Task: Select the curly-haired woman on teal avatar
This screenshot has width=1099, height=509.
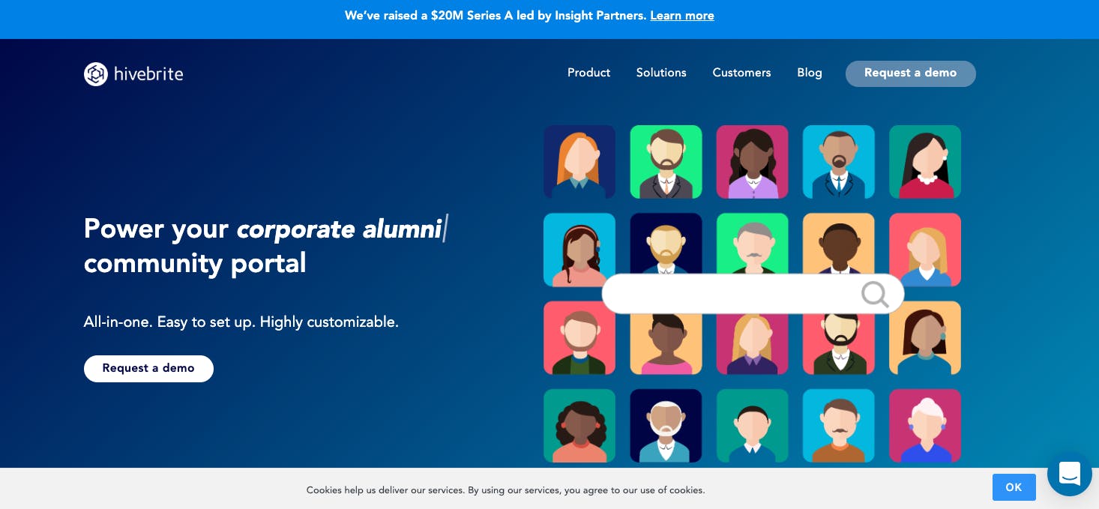Action: [x=579, y=426]
